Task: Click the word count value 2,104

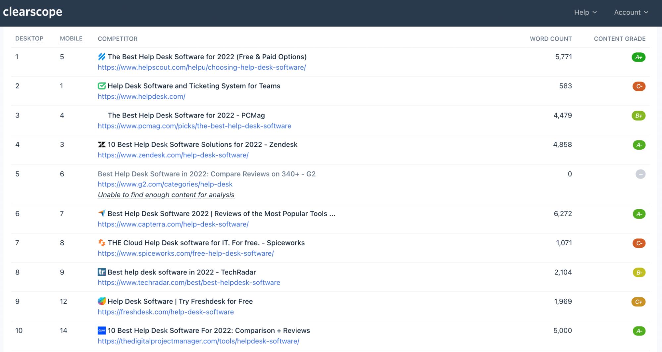Action: (563, 272)
